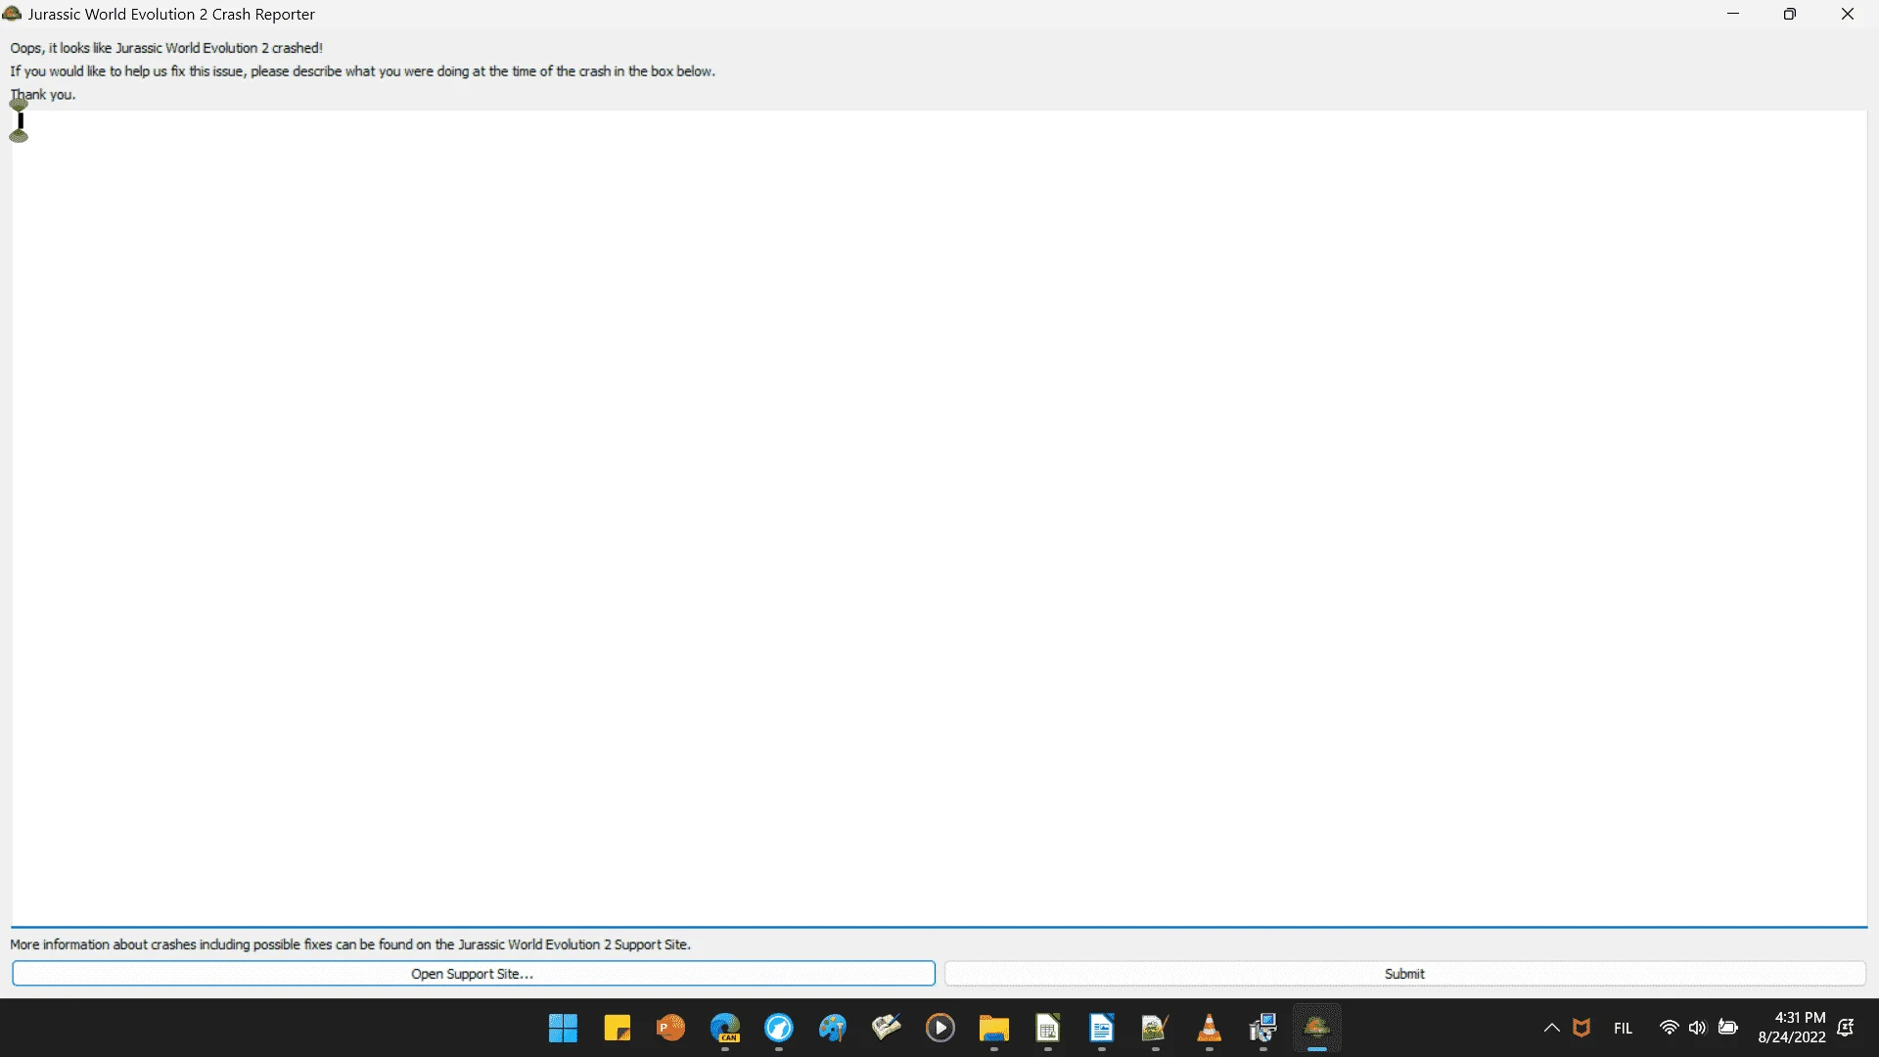Screen dimensions: 1879x1057
Task: Open the media player taskbar icon
Action: 940,1028
